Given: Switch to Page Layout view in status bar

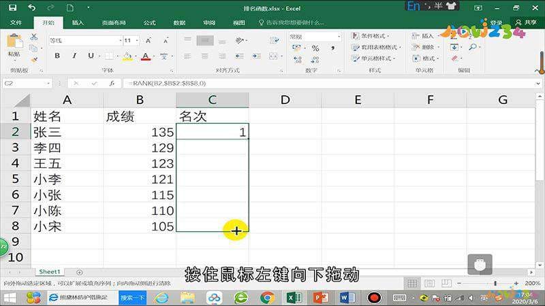Looking at the screenshot, I should [x=430, y=284].
